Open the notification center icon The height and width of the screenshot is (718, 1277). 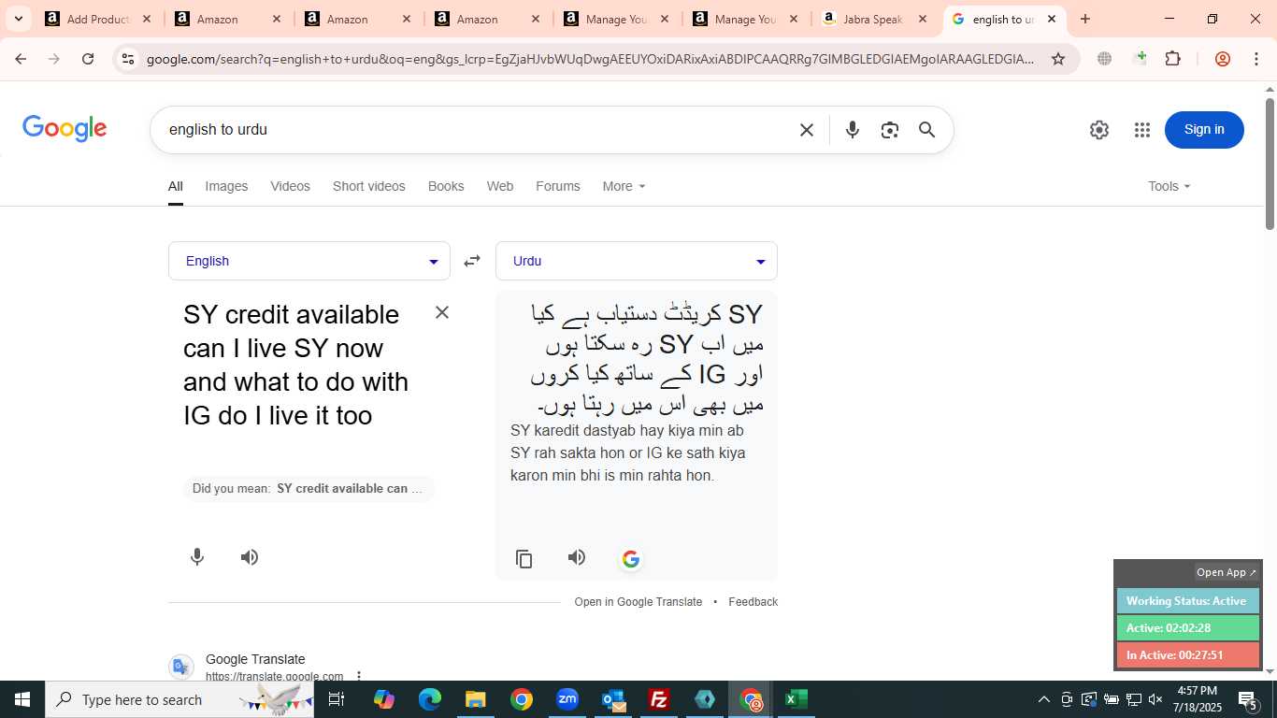click(1247, 699)
